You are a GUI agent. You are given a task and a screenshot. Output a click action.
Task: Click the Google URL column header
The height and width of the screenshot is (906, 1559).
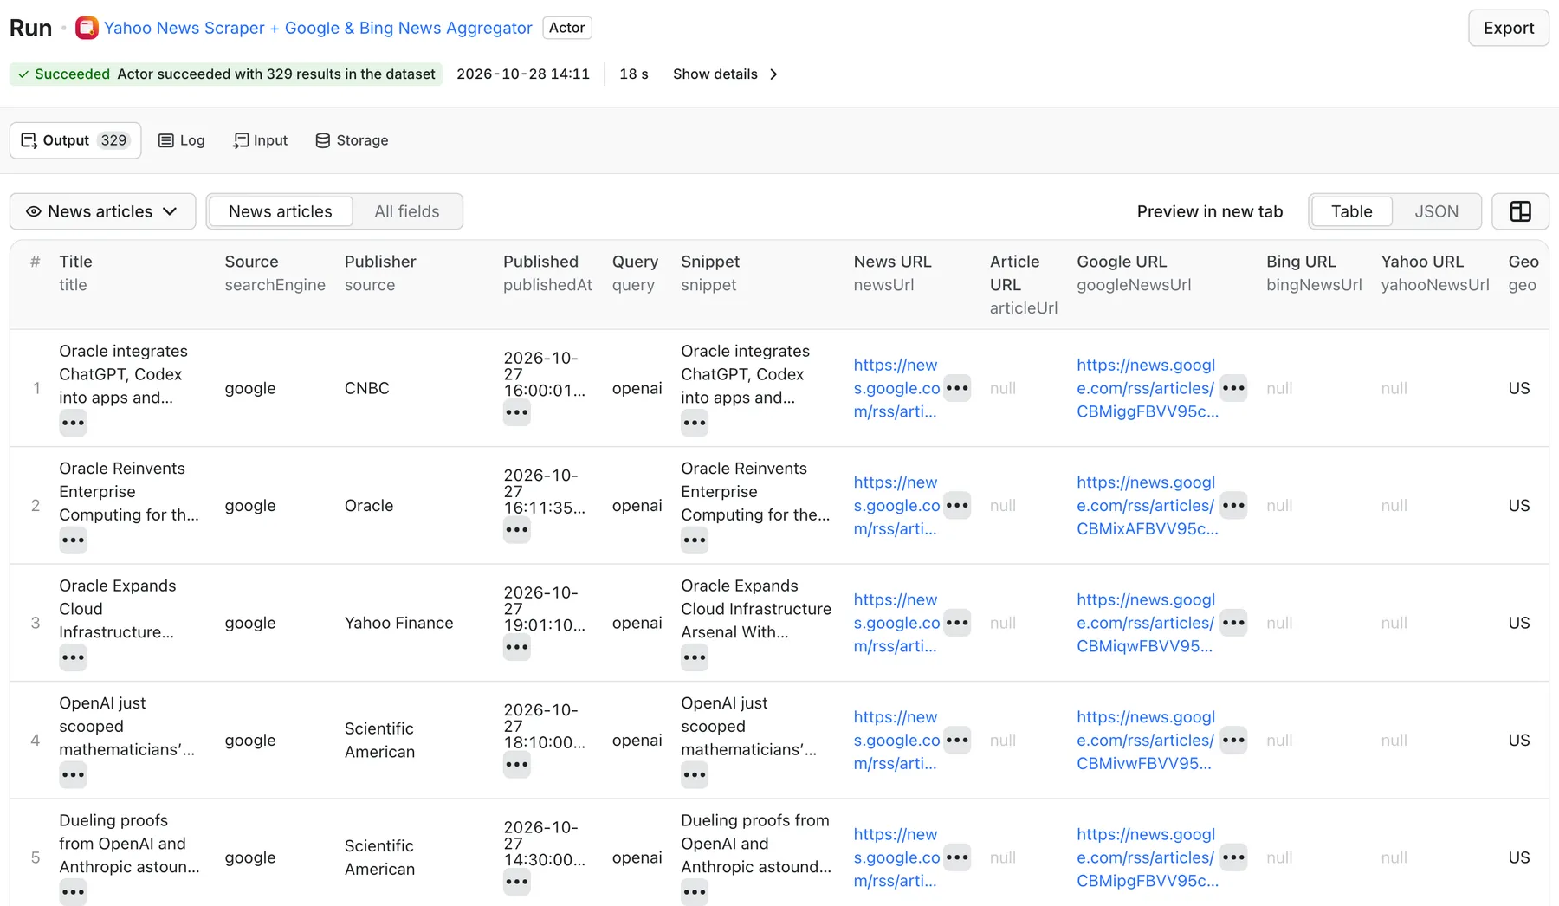click(x=1122, y=262)
